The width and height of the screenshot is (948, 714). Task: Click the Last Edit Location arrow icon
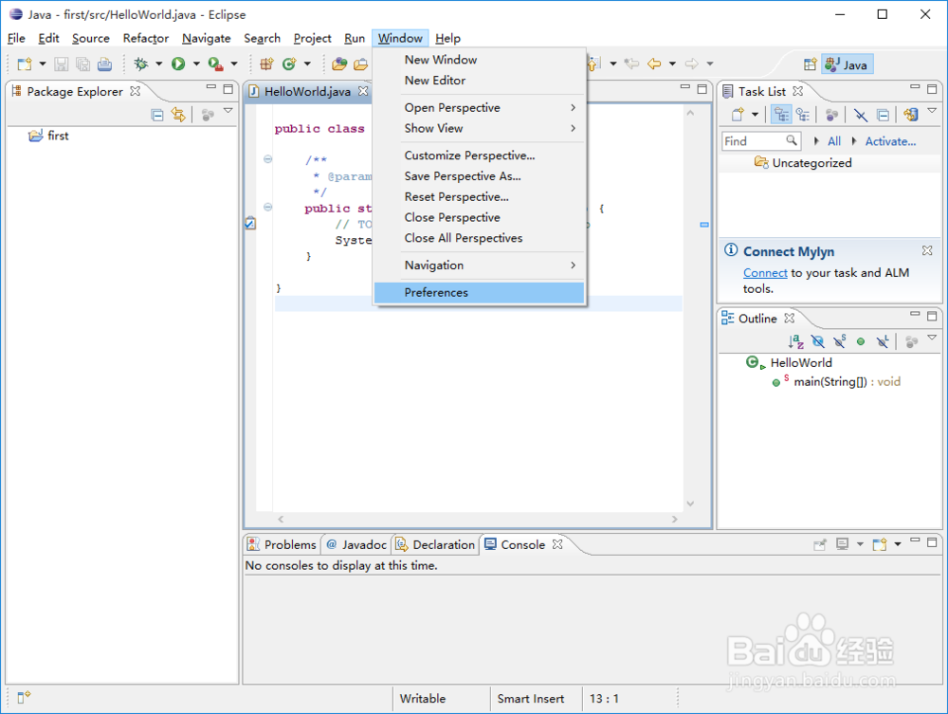tap(631, 64)
